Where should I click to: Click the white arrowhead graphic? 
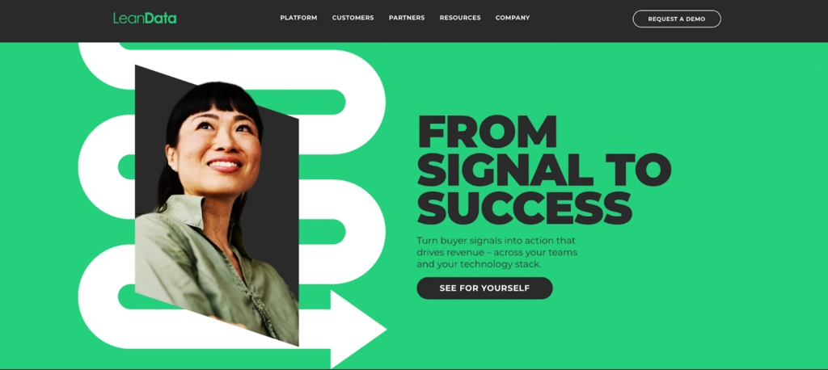(x=358, y=330)
